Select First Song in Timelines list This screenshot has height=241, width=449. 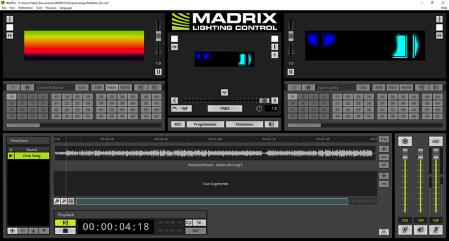pos(32,156)
